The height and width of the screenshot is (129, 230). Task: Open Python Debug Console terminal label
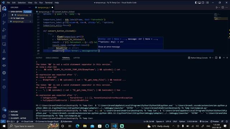[x=198, y=58]
